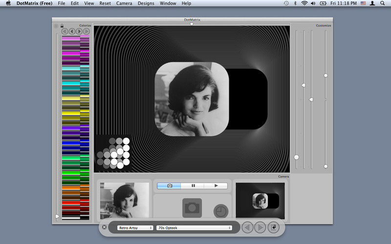
Task: Open the View menu
Action: 89,3
